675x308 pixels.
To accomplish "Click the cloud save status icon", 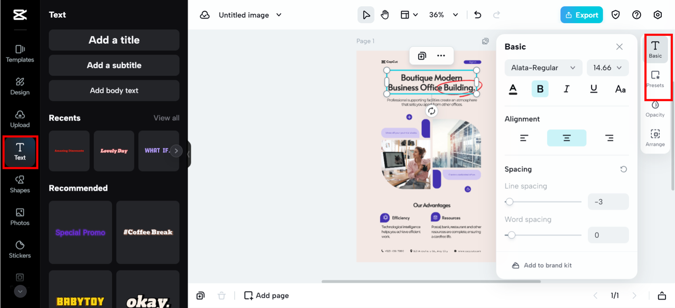I will click(205, 15).
